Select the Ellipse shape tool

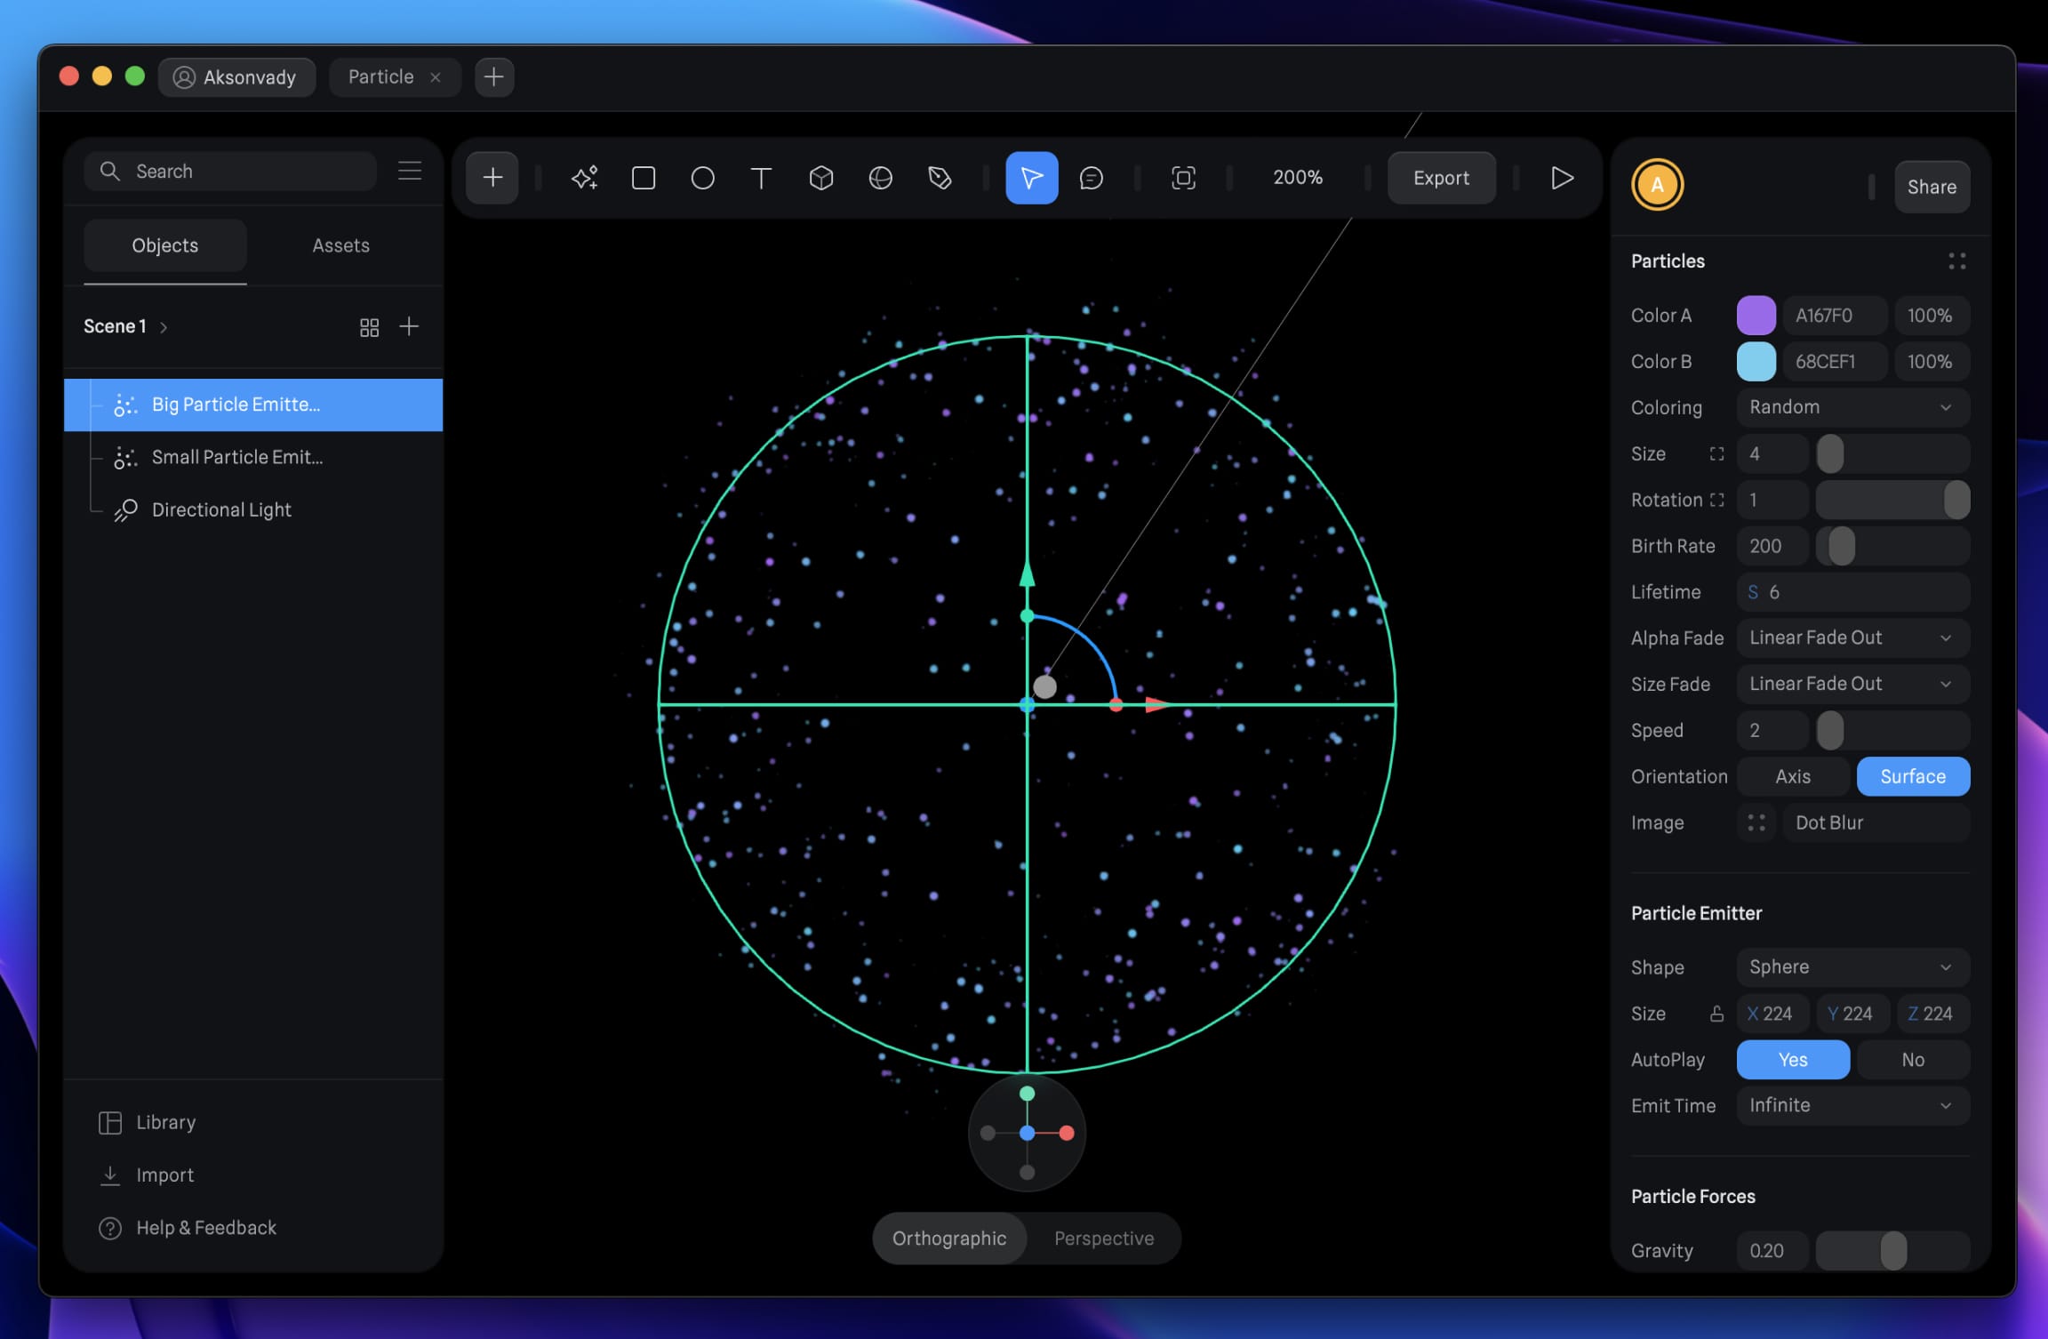pyautogui.click(x=702, y=177)
